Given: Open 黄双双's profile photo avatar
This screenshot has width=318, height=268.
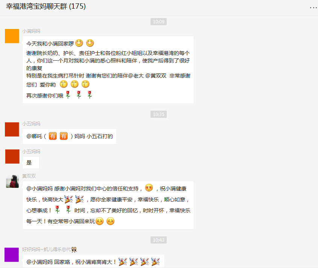Looking at the screenshot, I should point(12,181).
